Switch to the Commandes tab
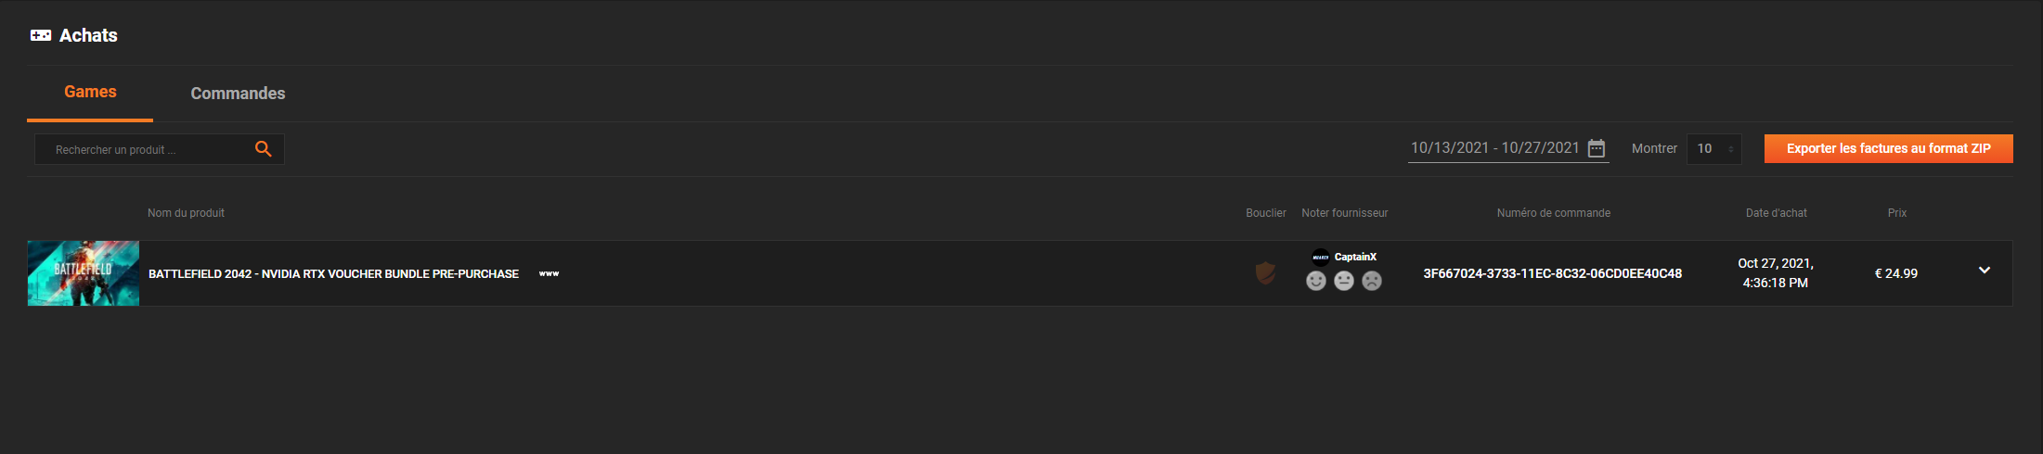2043x454 pixels. [238, 94]
